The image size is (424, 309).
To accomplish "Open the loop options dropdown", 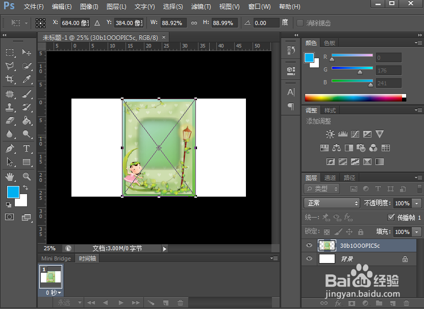I will point(69,302).
